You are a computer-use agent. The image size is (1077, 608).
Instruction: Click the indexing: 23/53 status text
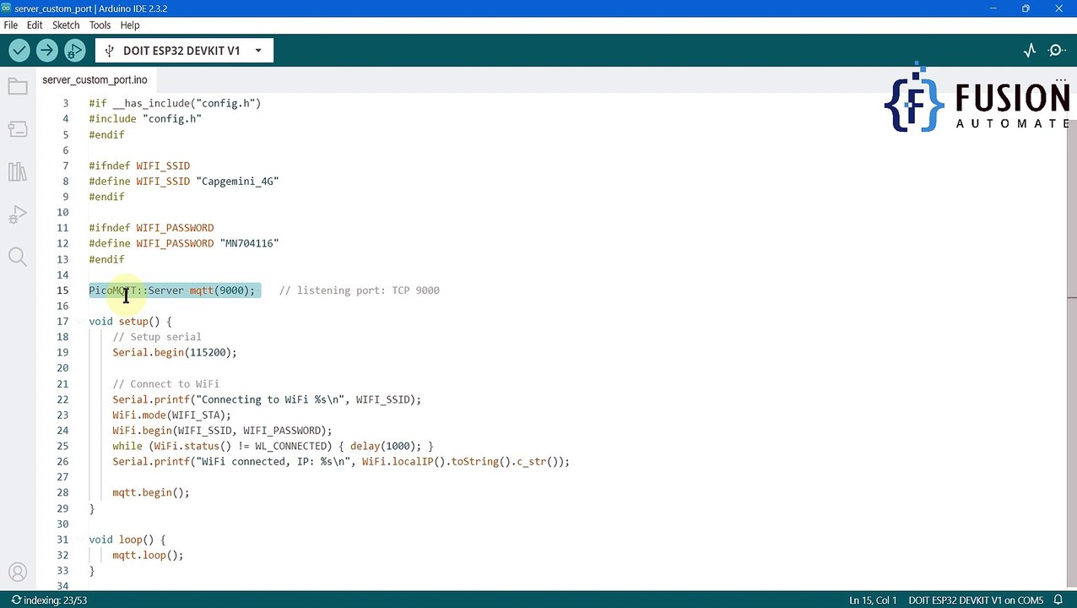coord(55,600)
